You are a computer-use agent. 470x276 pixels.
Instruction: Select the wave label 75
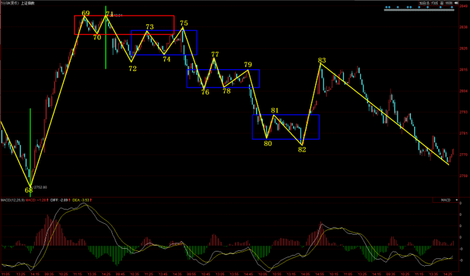point(183,23)
